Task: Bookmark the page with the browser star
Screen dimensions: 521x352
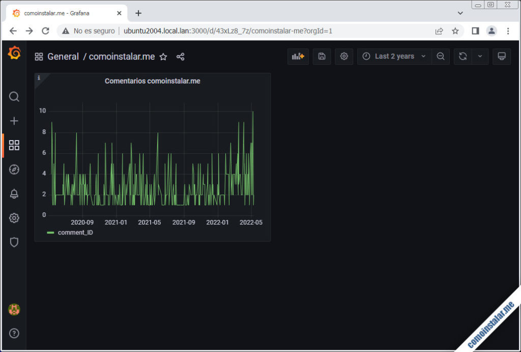Action: coord(455,31)
